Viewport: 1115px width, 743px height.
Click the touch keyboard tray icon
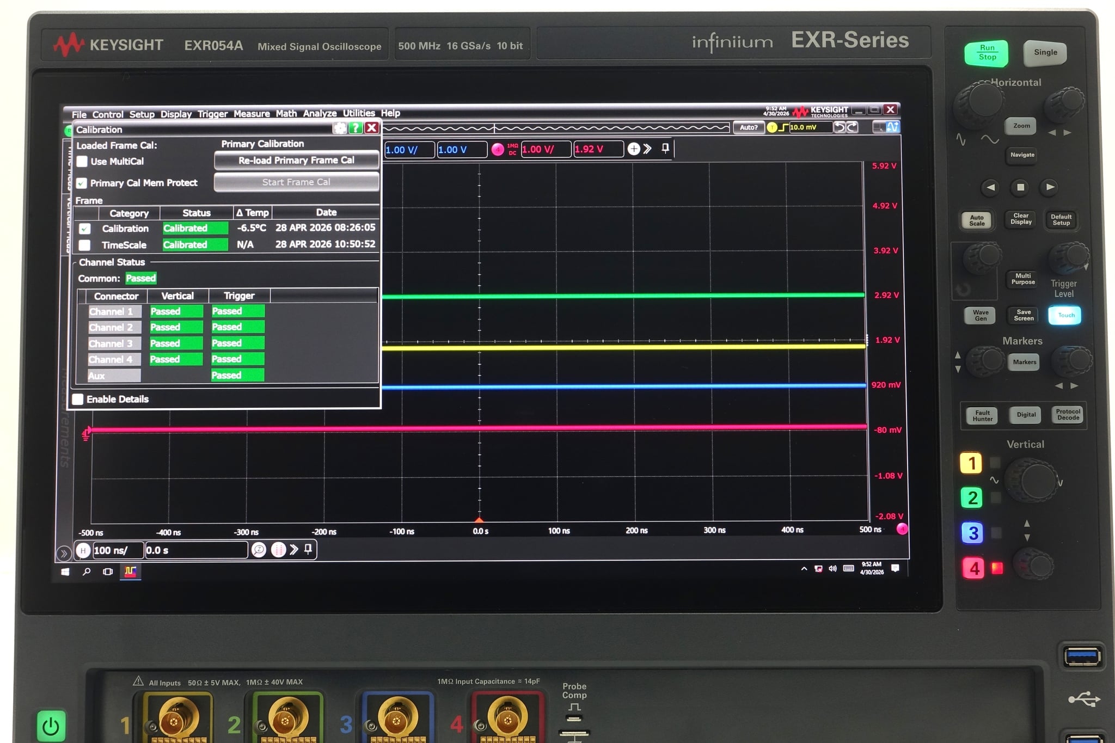[848, 569]
